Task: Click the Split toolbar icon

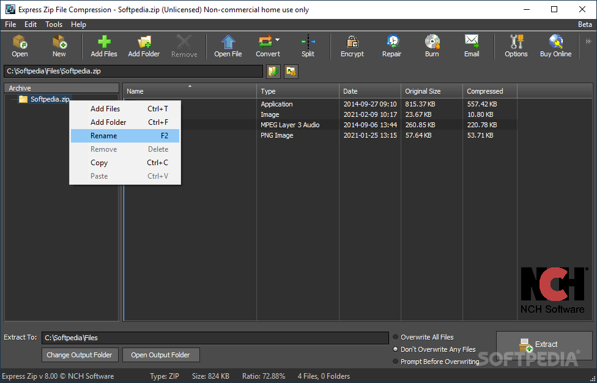Action: pyautogui.click(x=308, y=46)
